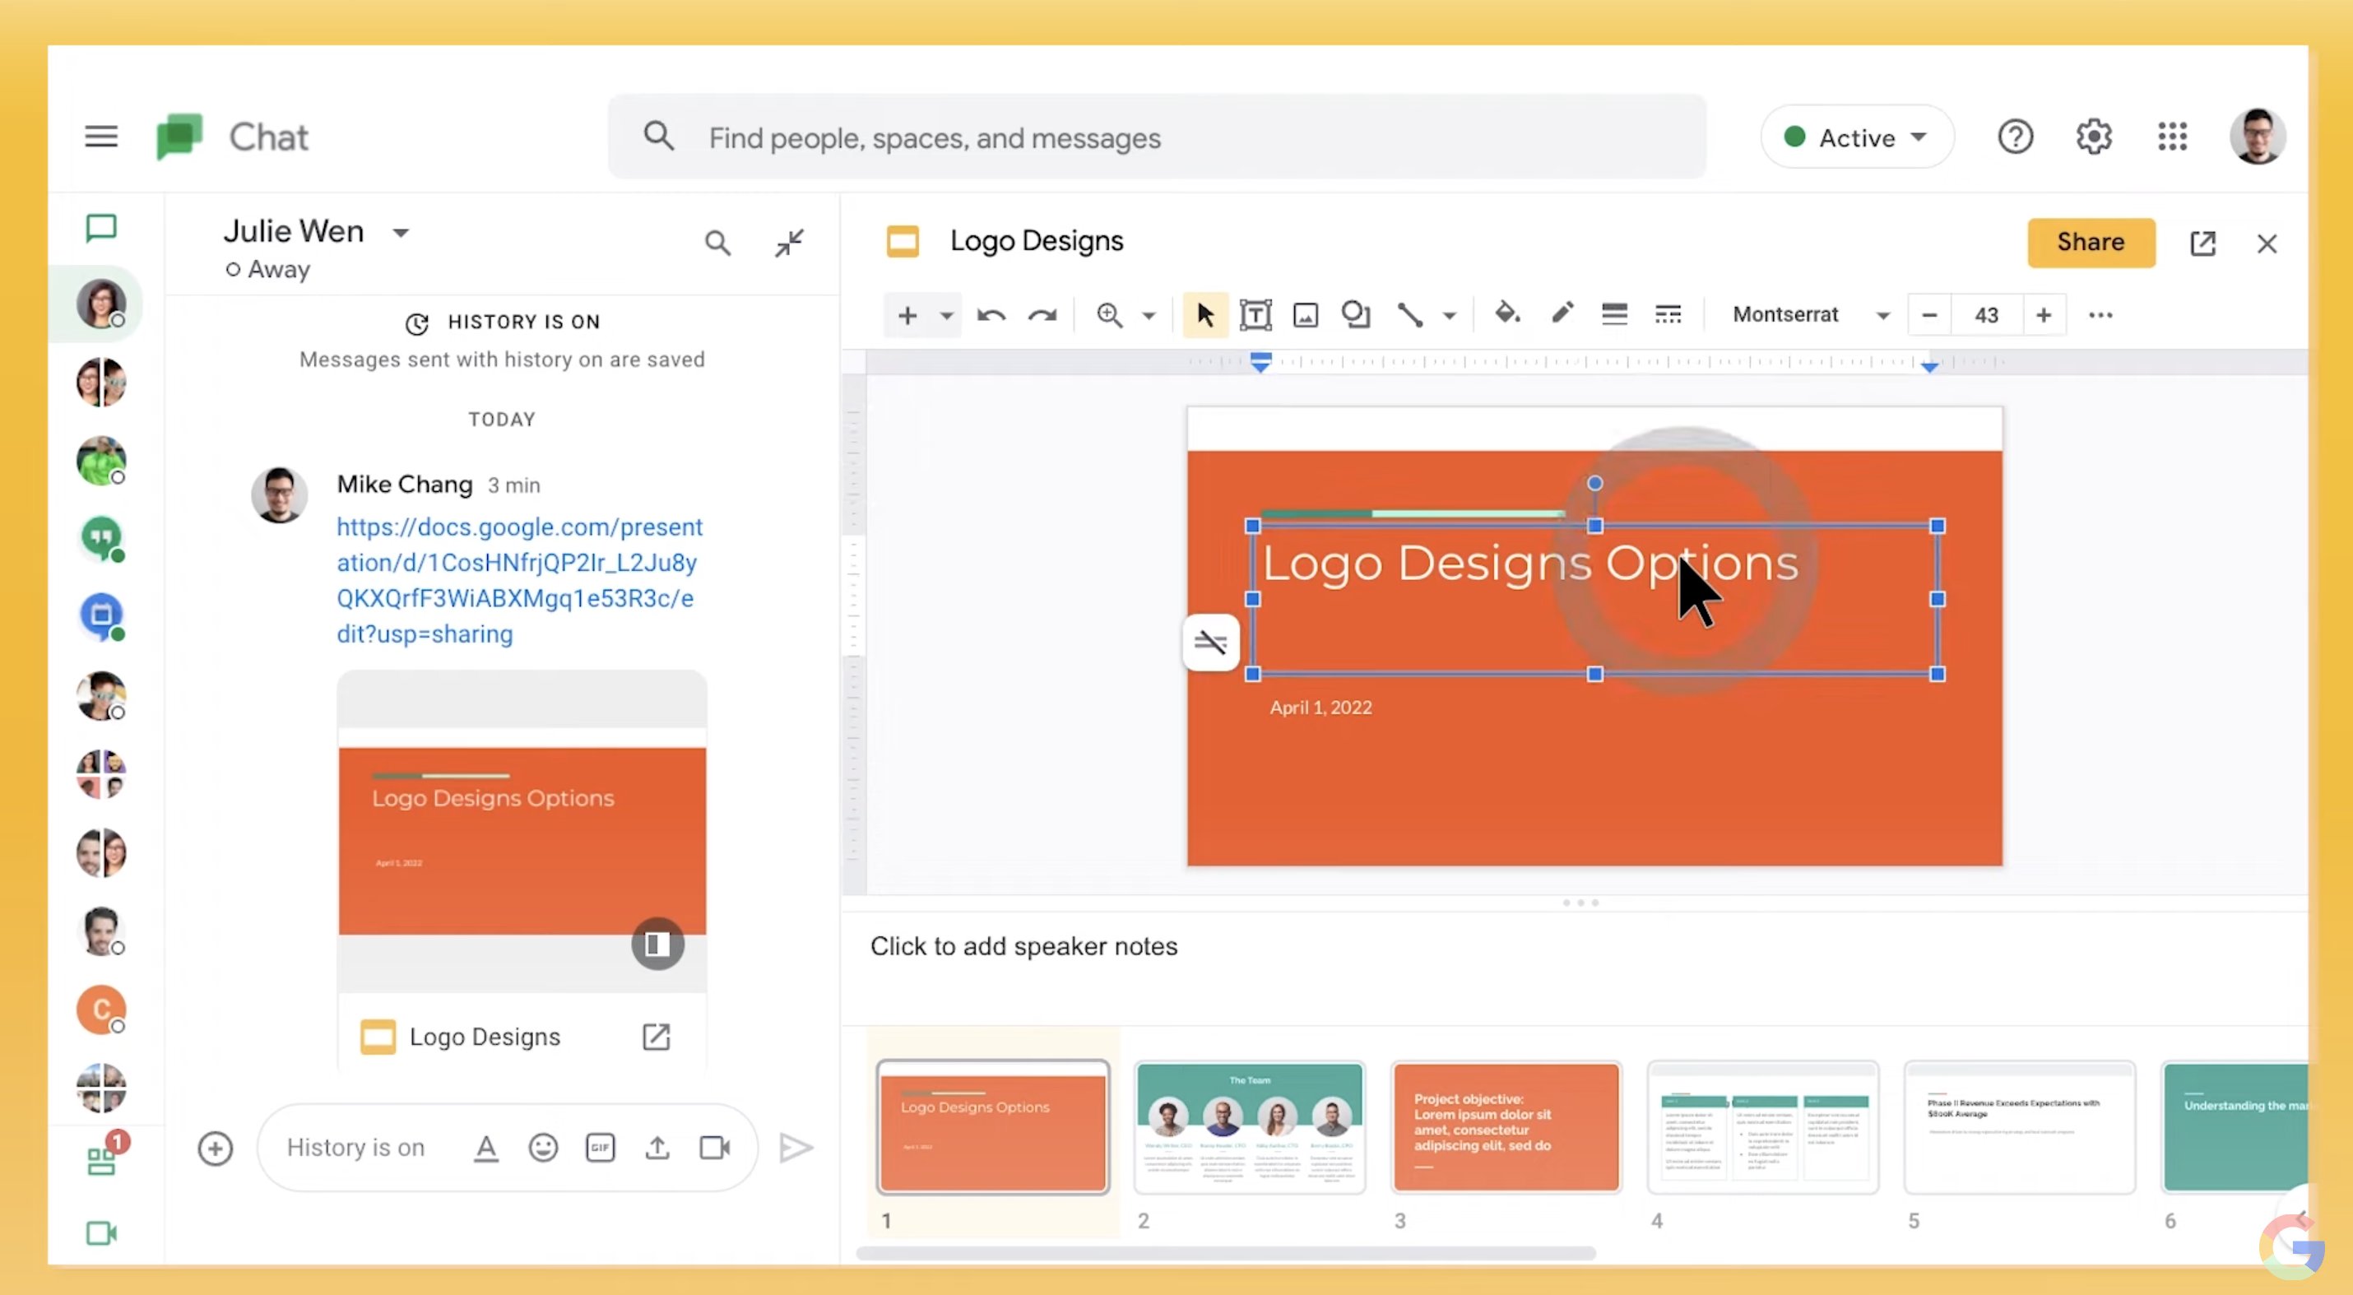Click the Undo icon in Slides toolbar

[x=991, y=314]
